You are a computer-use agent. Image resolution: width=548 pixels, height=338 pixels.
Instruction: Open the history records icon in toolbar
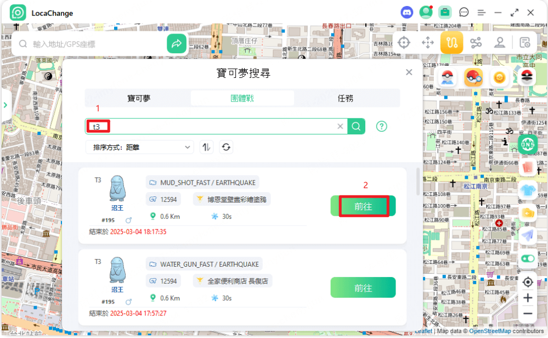[x=524, y=43]
